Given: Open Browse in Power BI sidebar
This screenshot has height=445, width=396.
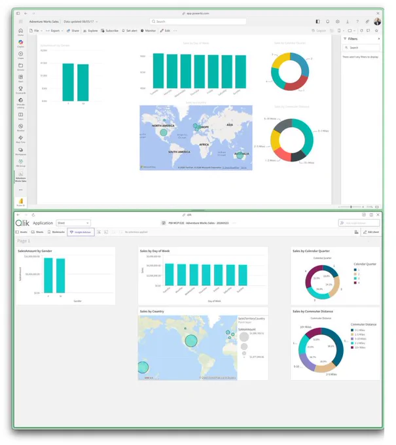Looking at the screenshot, I should 21,67.
